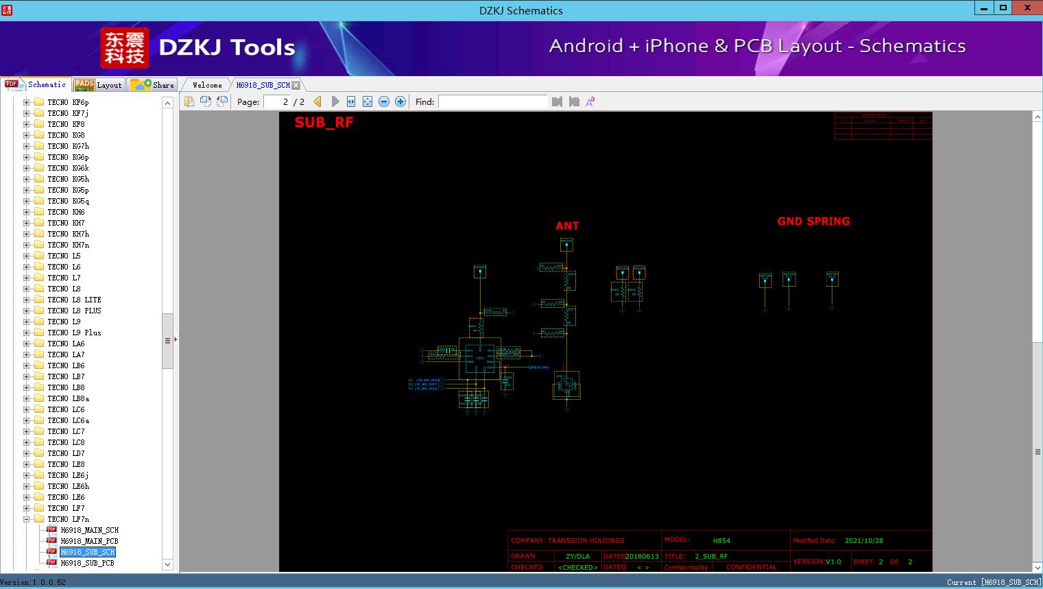Select TECNO LA6 folder
1043x589 pixels.
[x=66, y=344]
